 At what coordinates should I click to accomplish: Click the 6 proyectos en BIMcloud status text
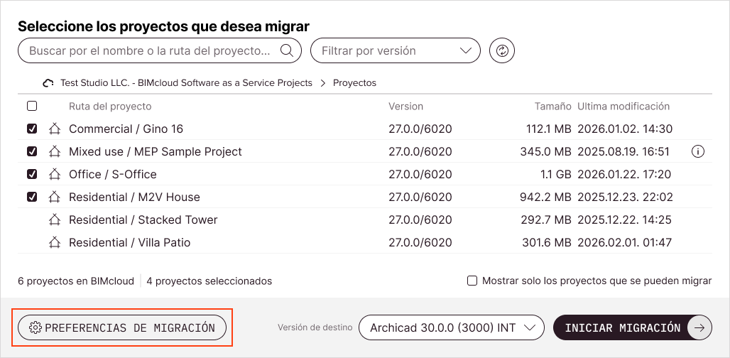[76, 281]
